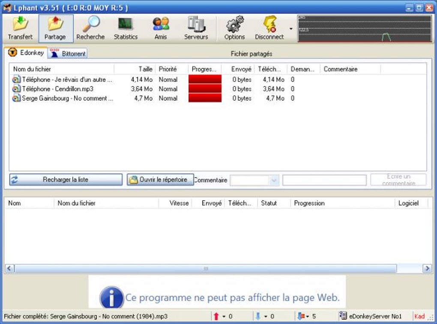Click the horizontal scrollbar thumb
This screenshot has width=437, height=324.
tap(206, 269)
